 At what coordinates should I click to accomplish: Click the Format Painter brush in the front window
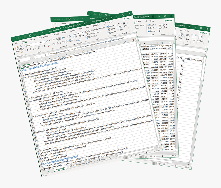click(x=22, y=52)
